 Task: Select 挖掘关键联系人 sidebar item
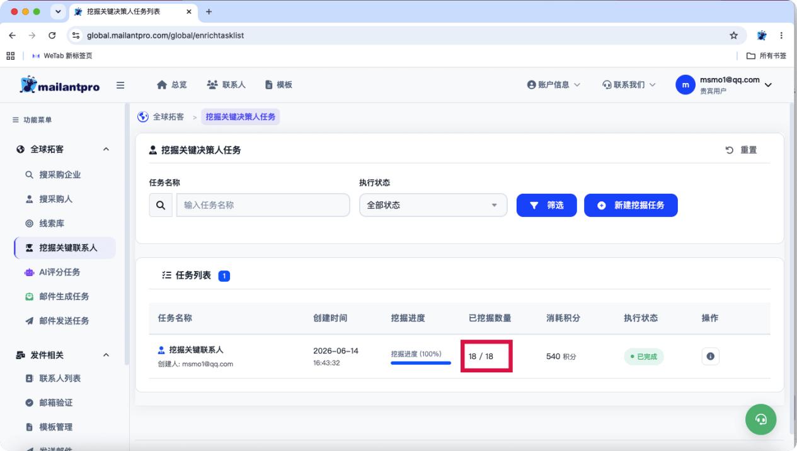pos(65,248)
